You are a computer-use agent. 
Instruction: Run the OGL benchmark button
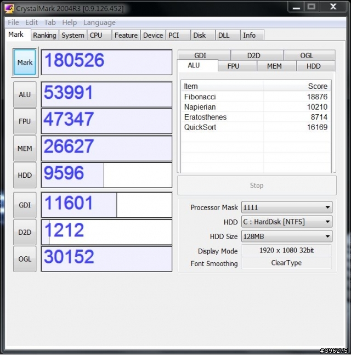tap(25, 259)
